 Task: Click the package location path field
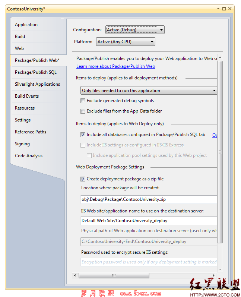pyautogui.click(x=149, y=199)
